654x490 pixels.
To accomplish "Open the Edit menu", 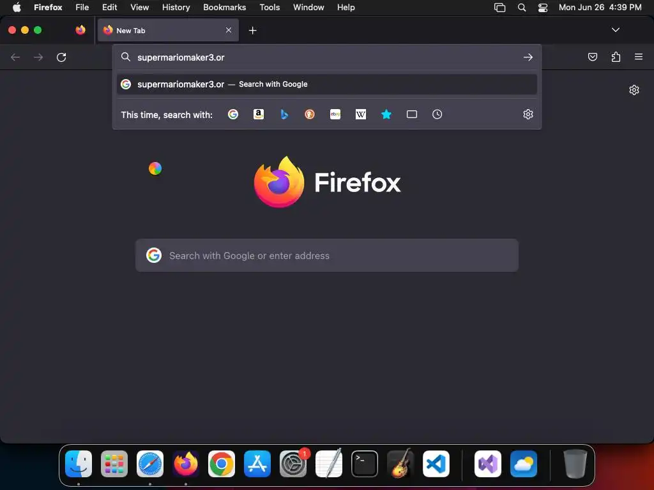I will pyautogui.click(x=110, y=7).
